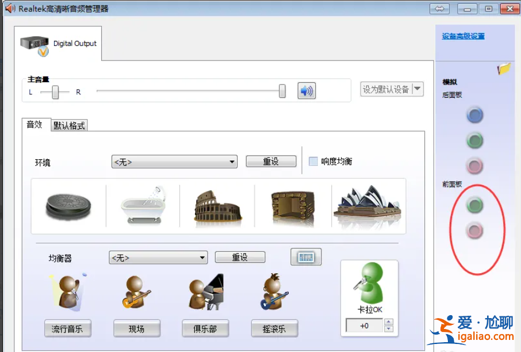Open the graphic equalizer keyboard icon
Screen dimensions: 521x352
tap(305, 257)
